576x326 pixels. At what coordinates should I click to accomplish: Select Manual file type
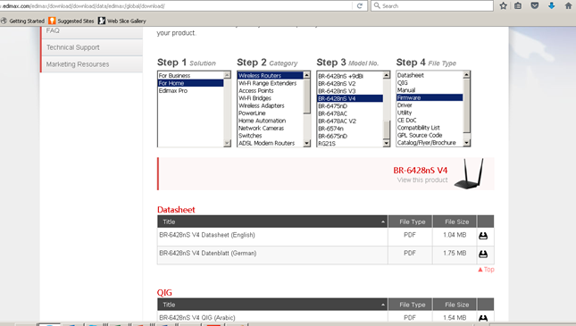430,90
